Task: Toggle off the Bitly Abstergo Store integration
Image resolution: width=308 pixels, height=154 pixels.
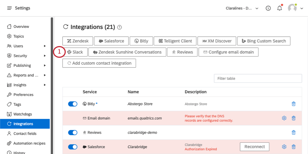Action: click(73, 104)
